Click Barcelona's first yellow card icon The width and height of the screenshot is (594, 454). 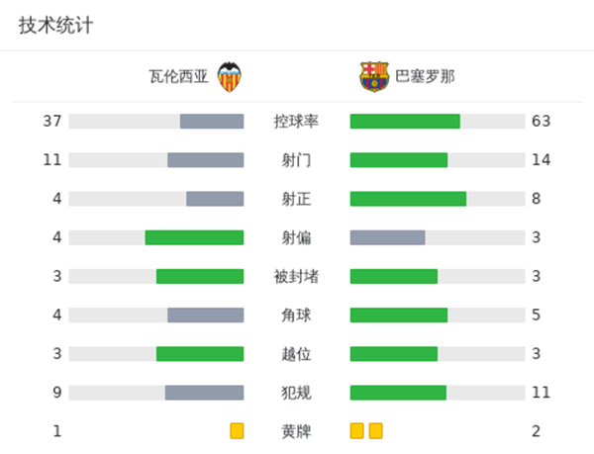[356, 431]
